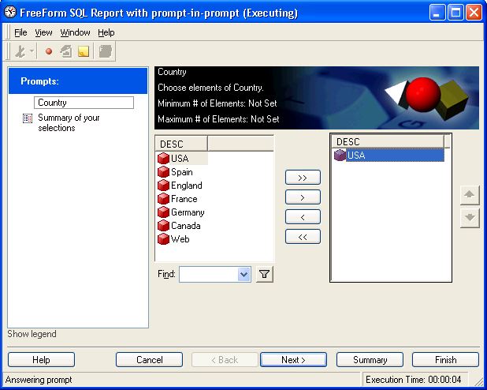Click the Finish button
The height and width of the screenshot is (390, 487).
[445, 360]
